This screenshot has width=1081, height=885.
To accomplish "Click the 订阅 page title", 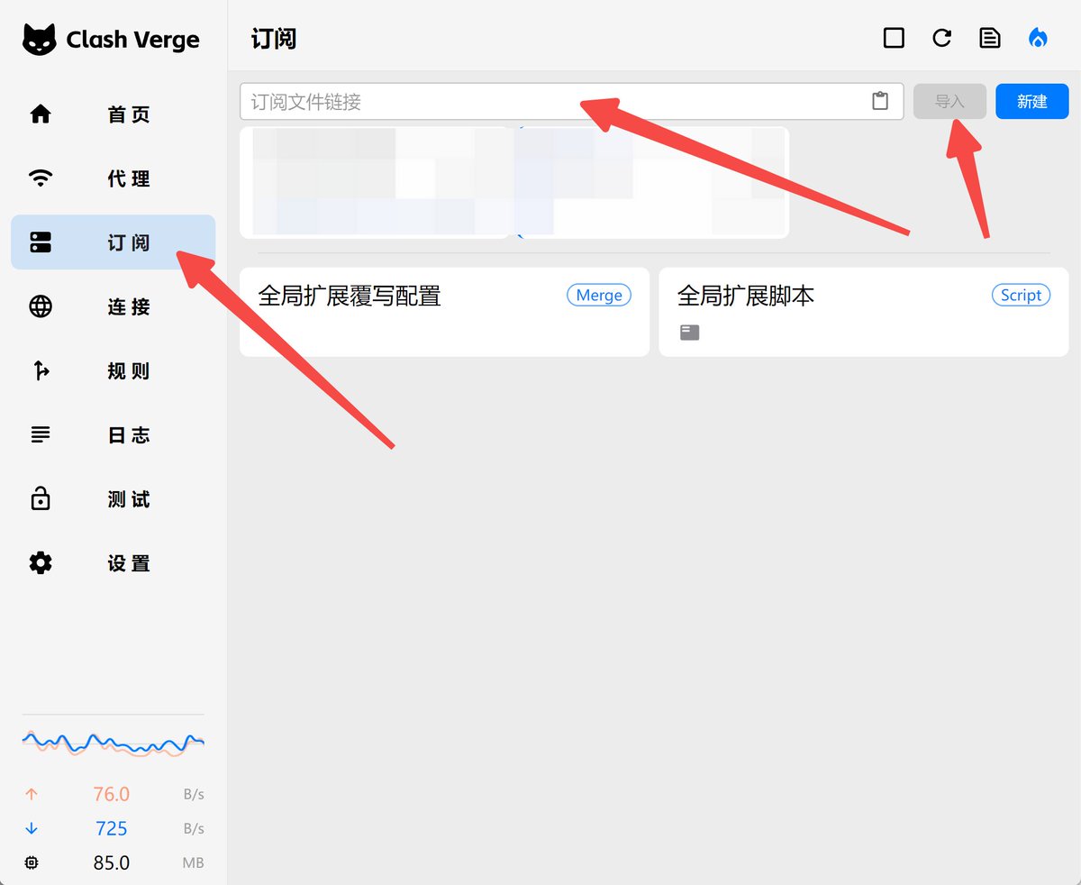I will point(274,39).
